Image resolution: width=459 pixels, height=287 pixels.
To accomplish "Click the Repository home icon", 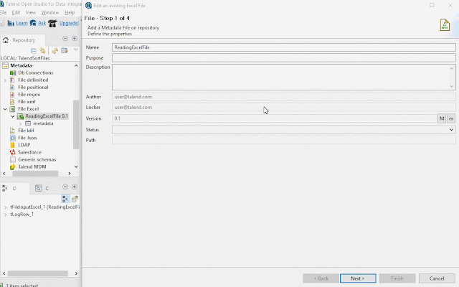I will pos(6,40).
